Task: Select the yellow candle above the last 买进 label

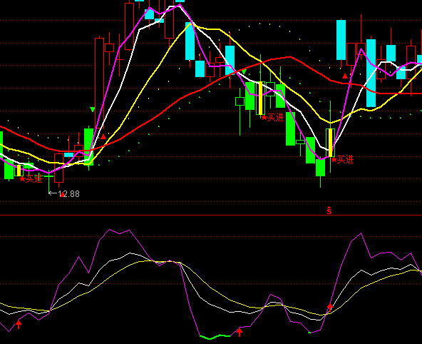Action: (x=331, y=143)
